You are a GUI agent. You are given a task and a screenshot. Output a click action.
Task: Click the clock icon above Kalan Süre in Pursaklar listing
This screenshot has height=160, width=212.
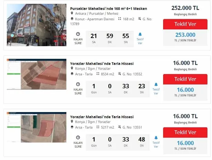click(78, 34)
